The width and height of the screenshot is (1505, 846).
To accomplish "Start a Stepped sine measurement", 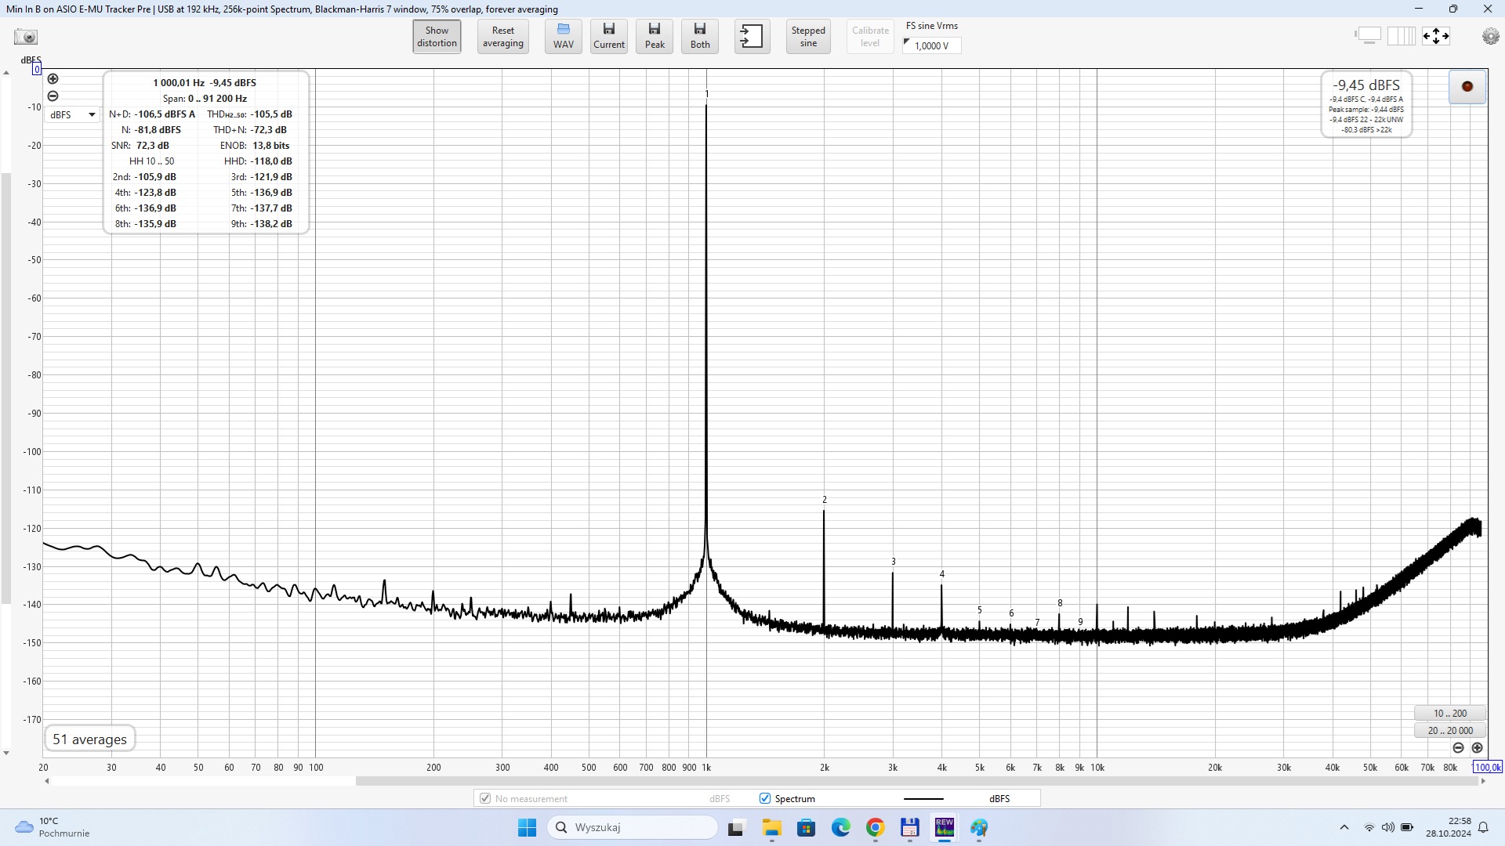I will (808, 37).
